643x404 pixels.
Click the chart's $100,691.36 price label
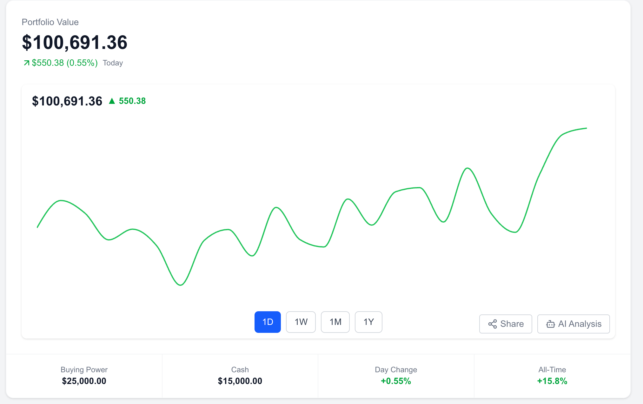point(67,101)
